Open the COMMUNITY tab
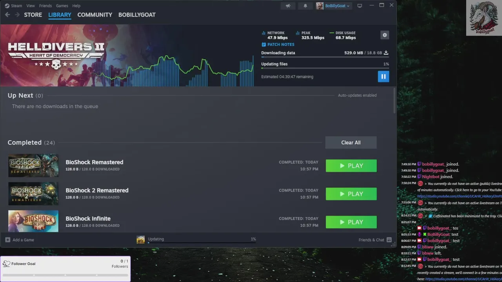502x282 pixels. tap(95, 14)
